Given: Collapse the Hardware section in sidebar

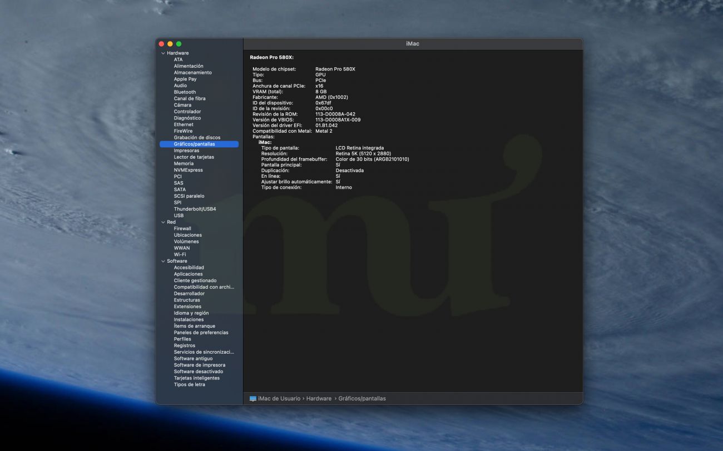Looking at the screenshot, I should tap(163, 53).
